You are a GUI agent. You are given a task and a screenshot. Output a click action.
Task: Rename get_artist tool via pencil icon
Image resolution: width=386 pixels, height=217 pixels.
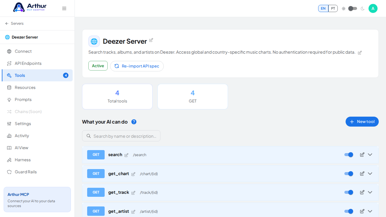133,212
